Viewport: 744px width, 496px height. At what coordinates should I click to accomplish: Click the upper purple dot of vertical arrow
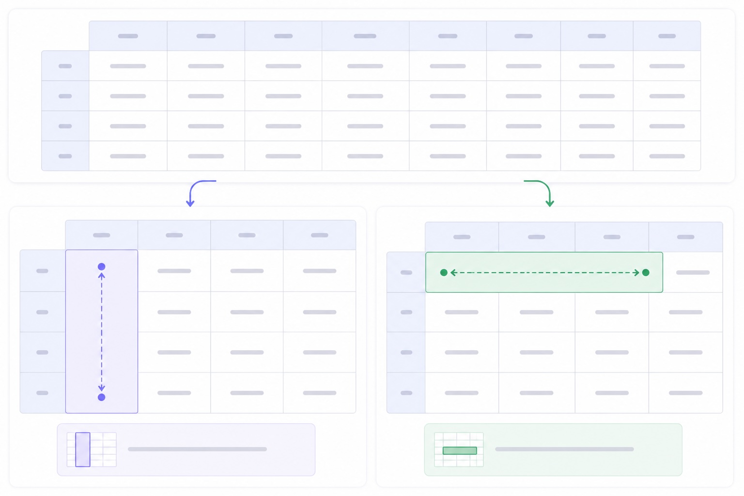pyautogui.click(x=102, y=266)
